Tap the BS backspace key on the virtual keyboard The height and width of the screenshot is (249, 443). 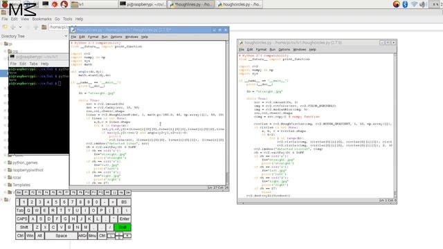(124, 202)
